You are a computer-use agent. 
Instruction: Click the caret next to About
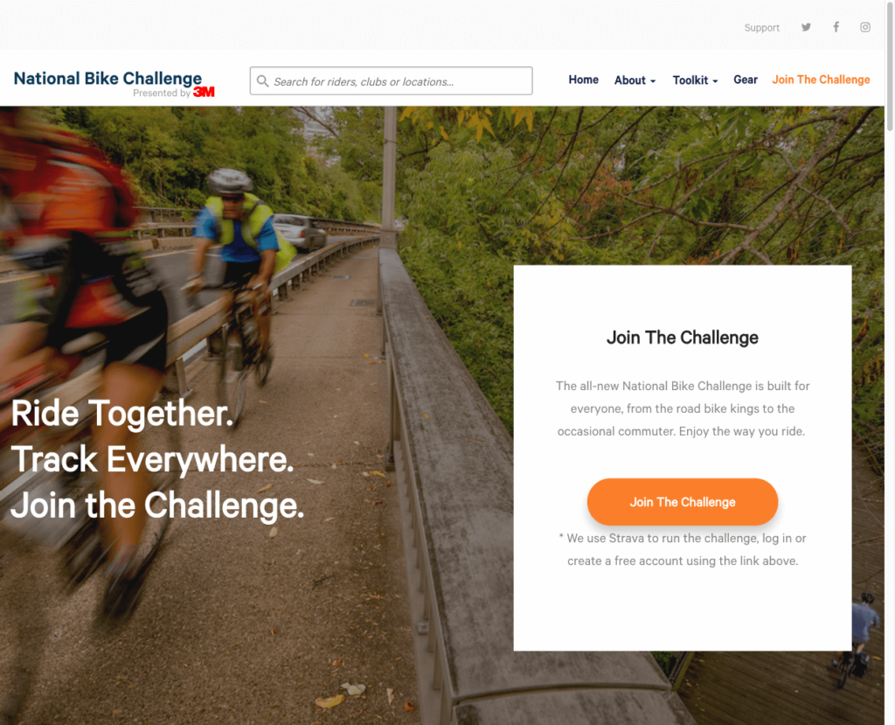click(653, 81)
